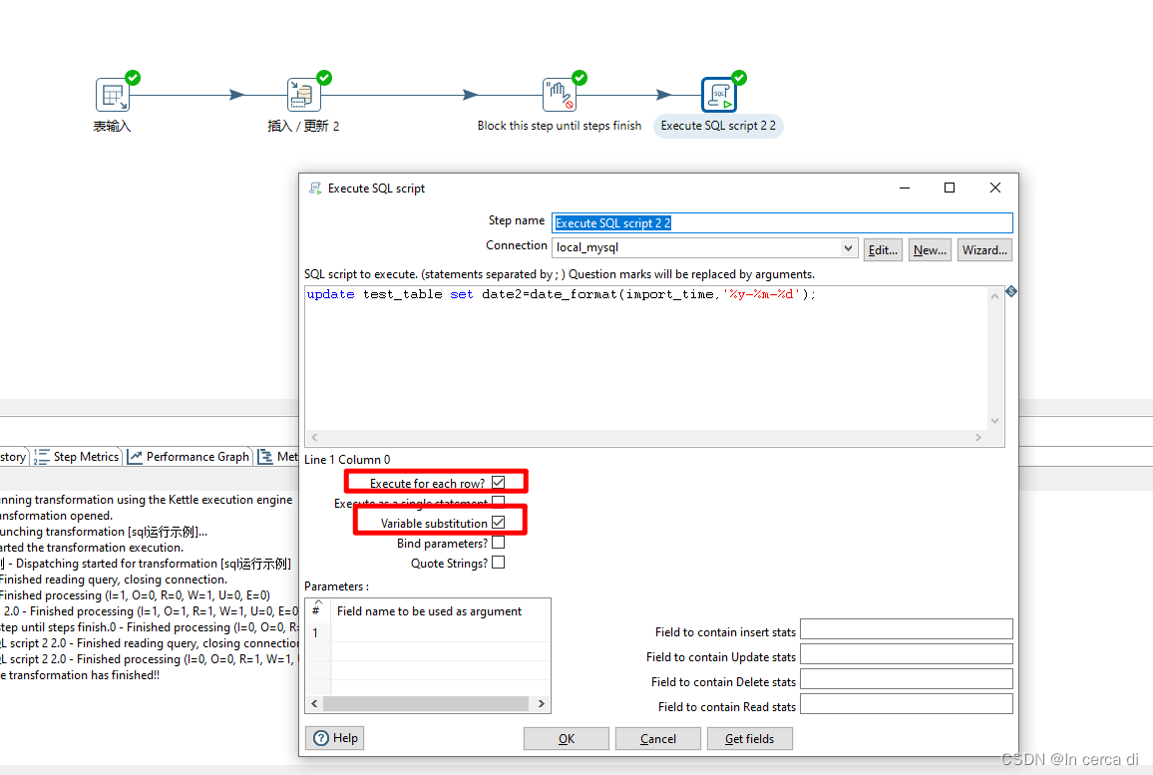Click the Field to contain insert stats input
Viewport: 1153px width, 775px height.
coord(906,628)
